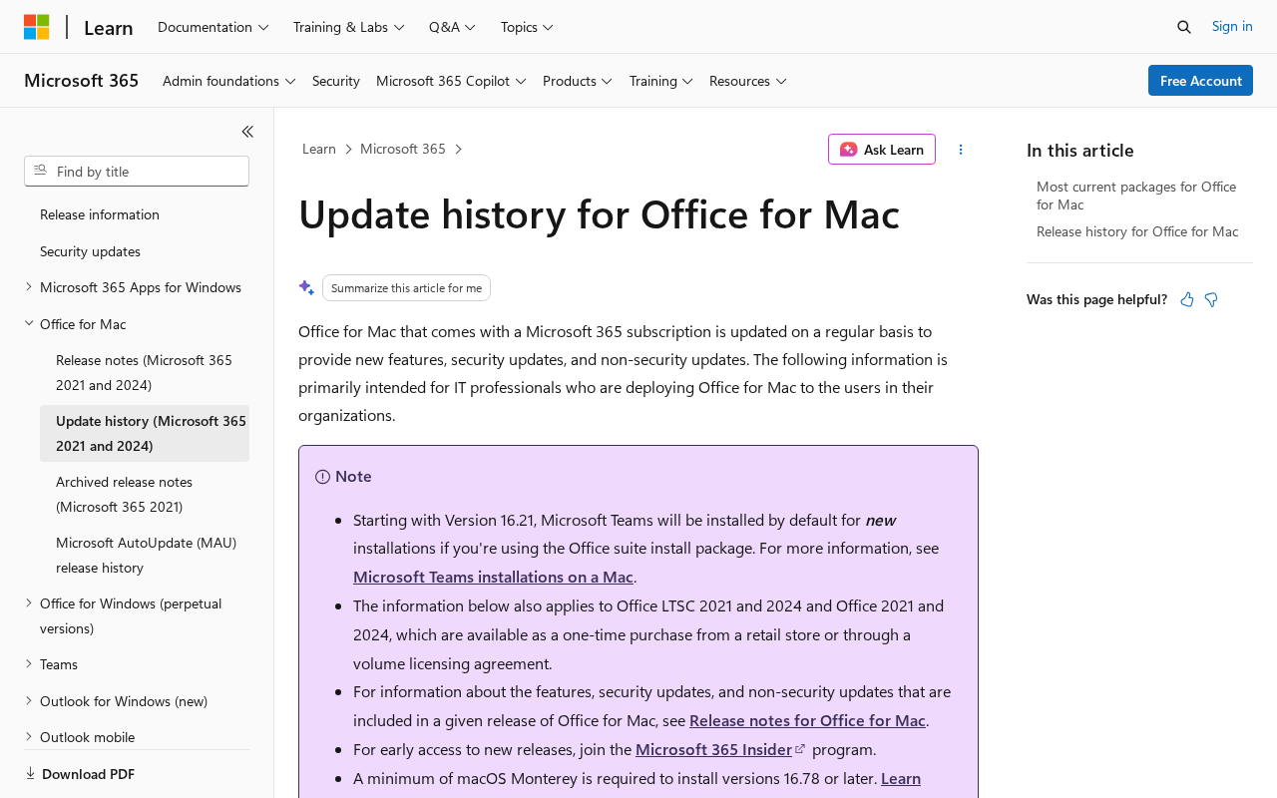
Task: Click the Microsoft logo
Action: [x=37, y=27]
